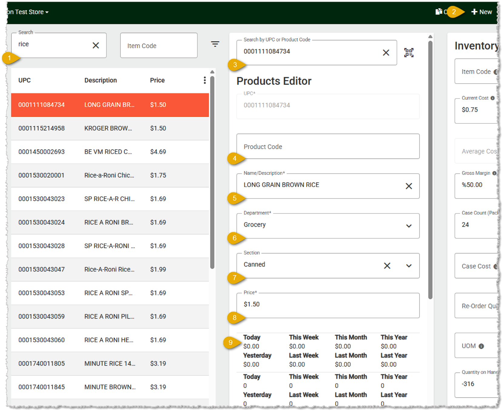This screenshot has width=503, height=412.
Task: Click the UOM field
Action: coord(476,345)
